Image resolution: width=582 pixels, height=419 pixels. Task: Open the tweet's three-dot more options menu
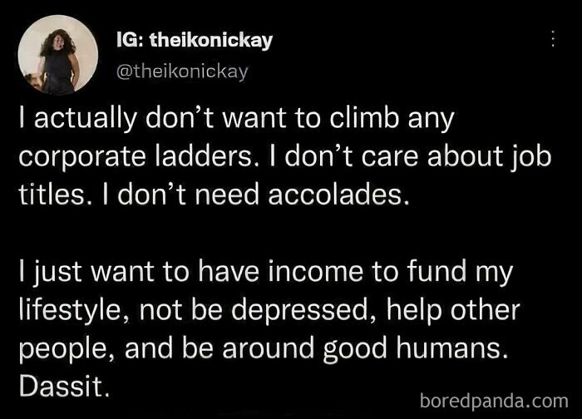pyautogui.click(x=550, y=39)
